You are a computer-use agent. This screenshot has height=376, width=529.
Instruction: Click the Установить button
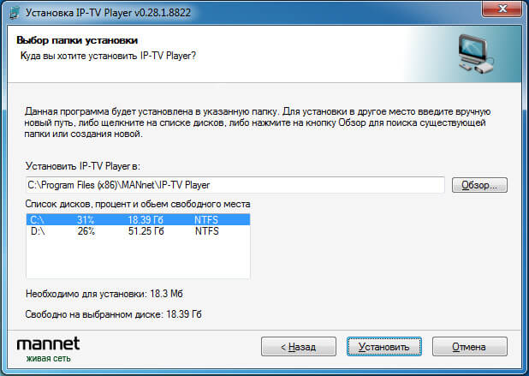[x=384, y=346]
